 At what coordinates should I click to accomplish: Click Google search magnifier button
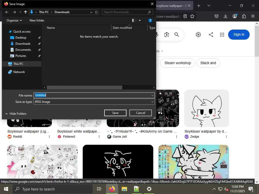(177, 35)
